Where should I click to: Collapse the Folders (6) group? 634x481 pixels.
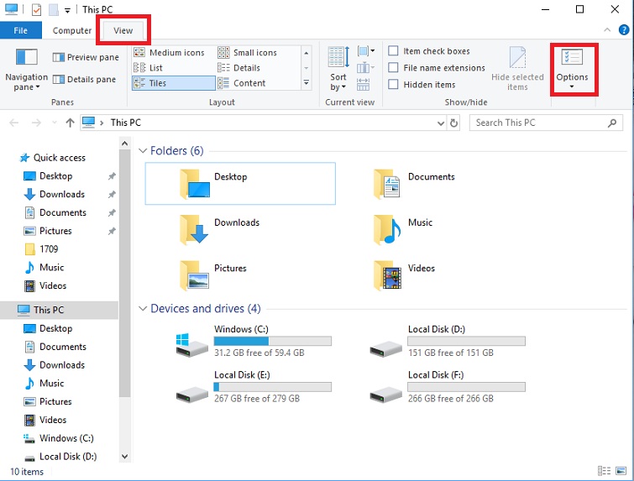(142, 151)
